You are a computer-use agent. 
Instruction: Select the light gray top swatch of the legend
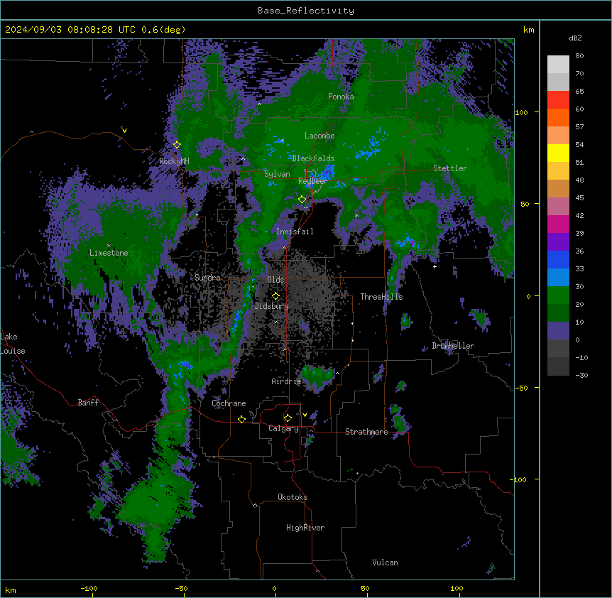(558, 65)
